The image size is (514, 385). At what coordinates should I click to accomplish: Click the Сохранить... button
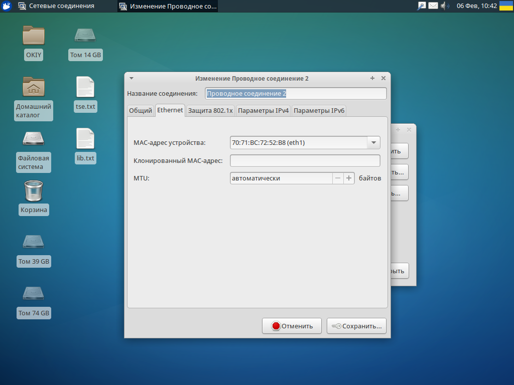pyautogui.click(x=356, y=326)
